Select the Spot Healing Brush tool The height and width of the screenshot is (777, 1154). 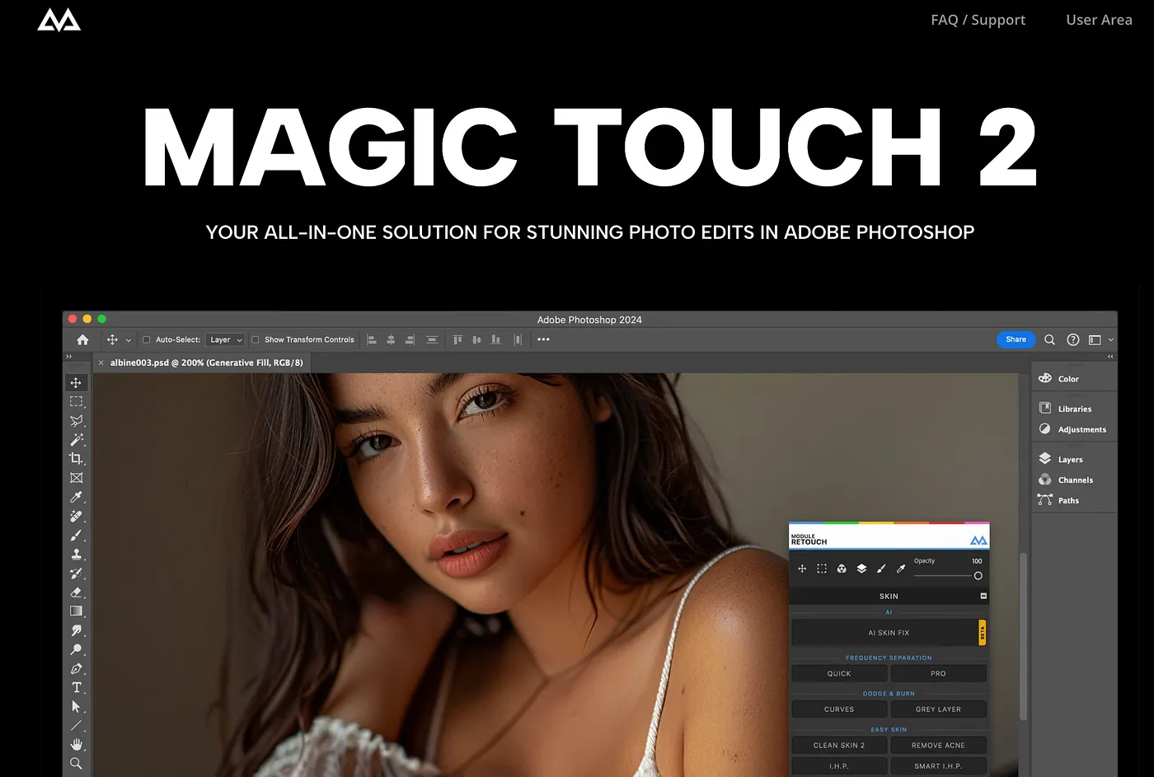click(76, 516)
